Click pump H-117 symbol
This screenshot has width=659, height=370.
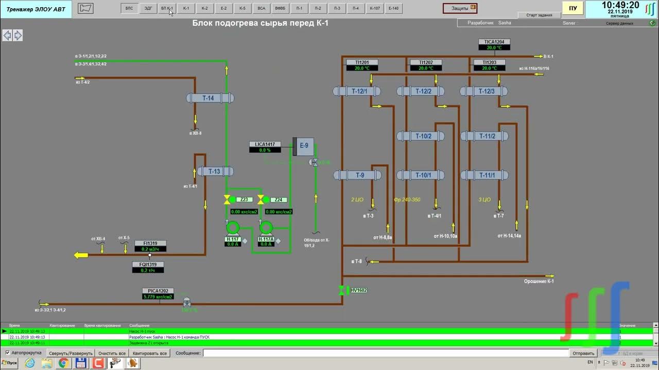(233, 227)
